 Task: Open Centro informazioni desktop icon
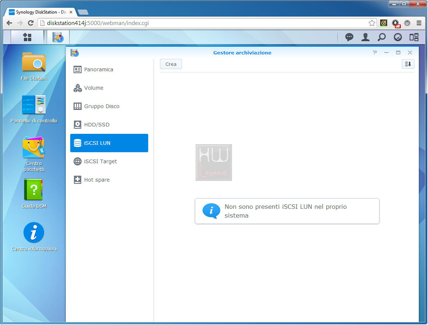[x=34, y=237]
